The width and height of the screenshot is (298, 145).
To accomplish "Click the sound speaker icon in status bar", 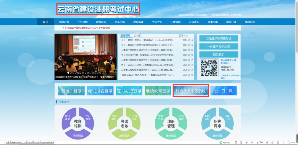I will pyautogui.click(x=283, y=143).
